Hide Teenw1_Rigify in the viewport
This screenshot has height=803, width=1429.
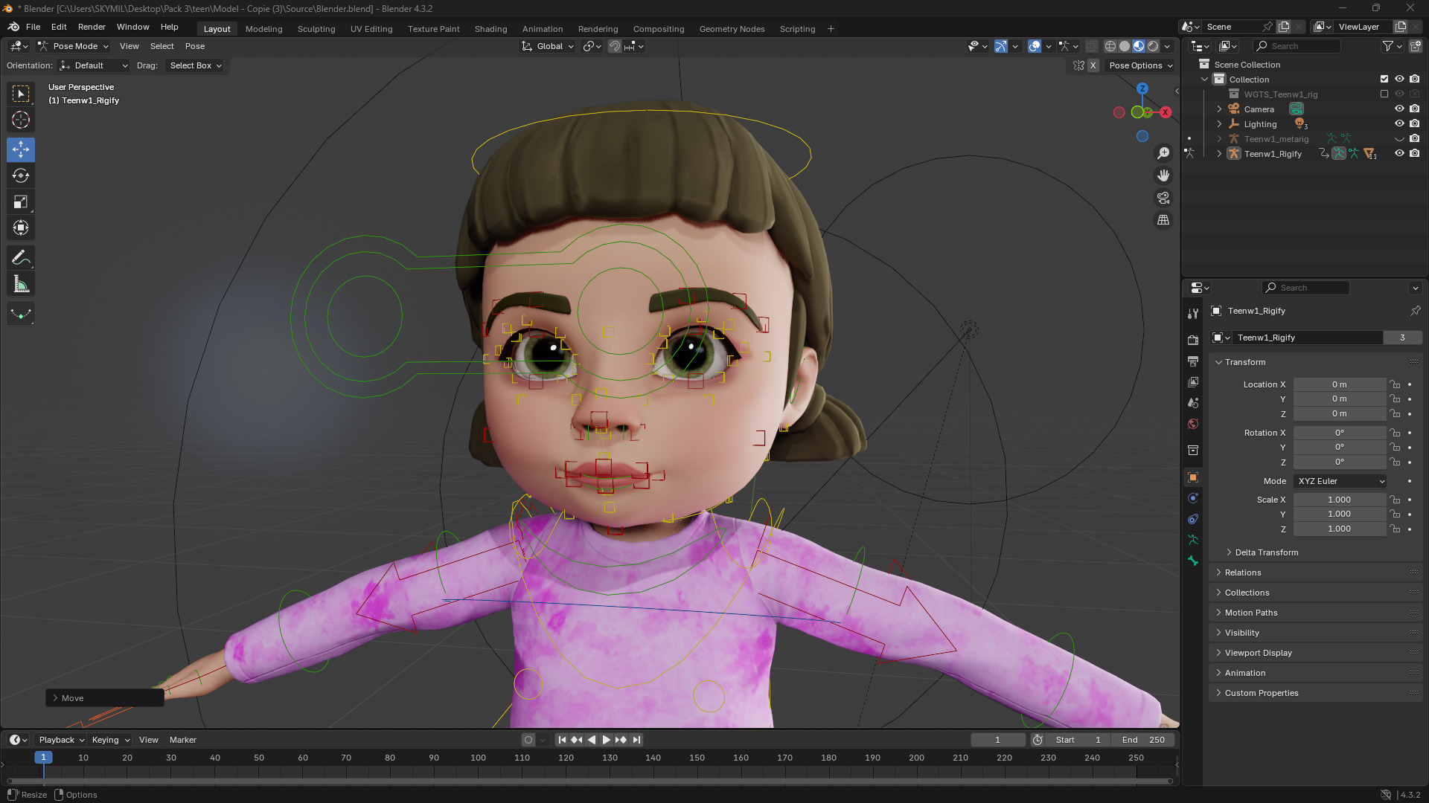1399,153
